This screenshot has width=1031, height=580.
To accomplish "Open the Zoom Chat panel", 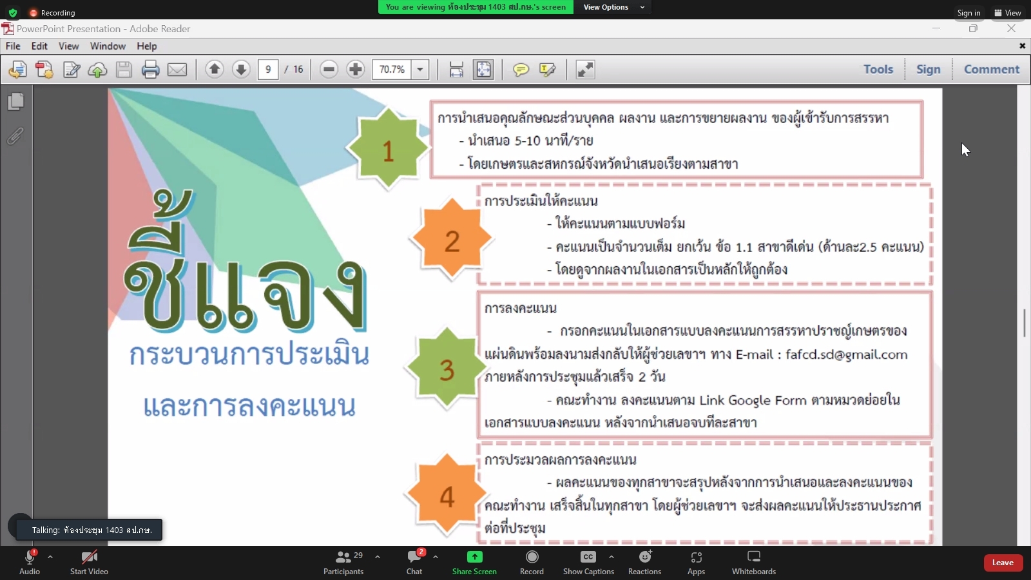I will pyautogui.click(x=414, y=562).
